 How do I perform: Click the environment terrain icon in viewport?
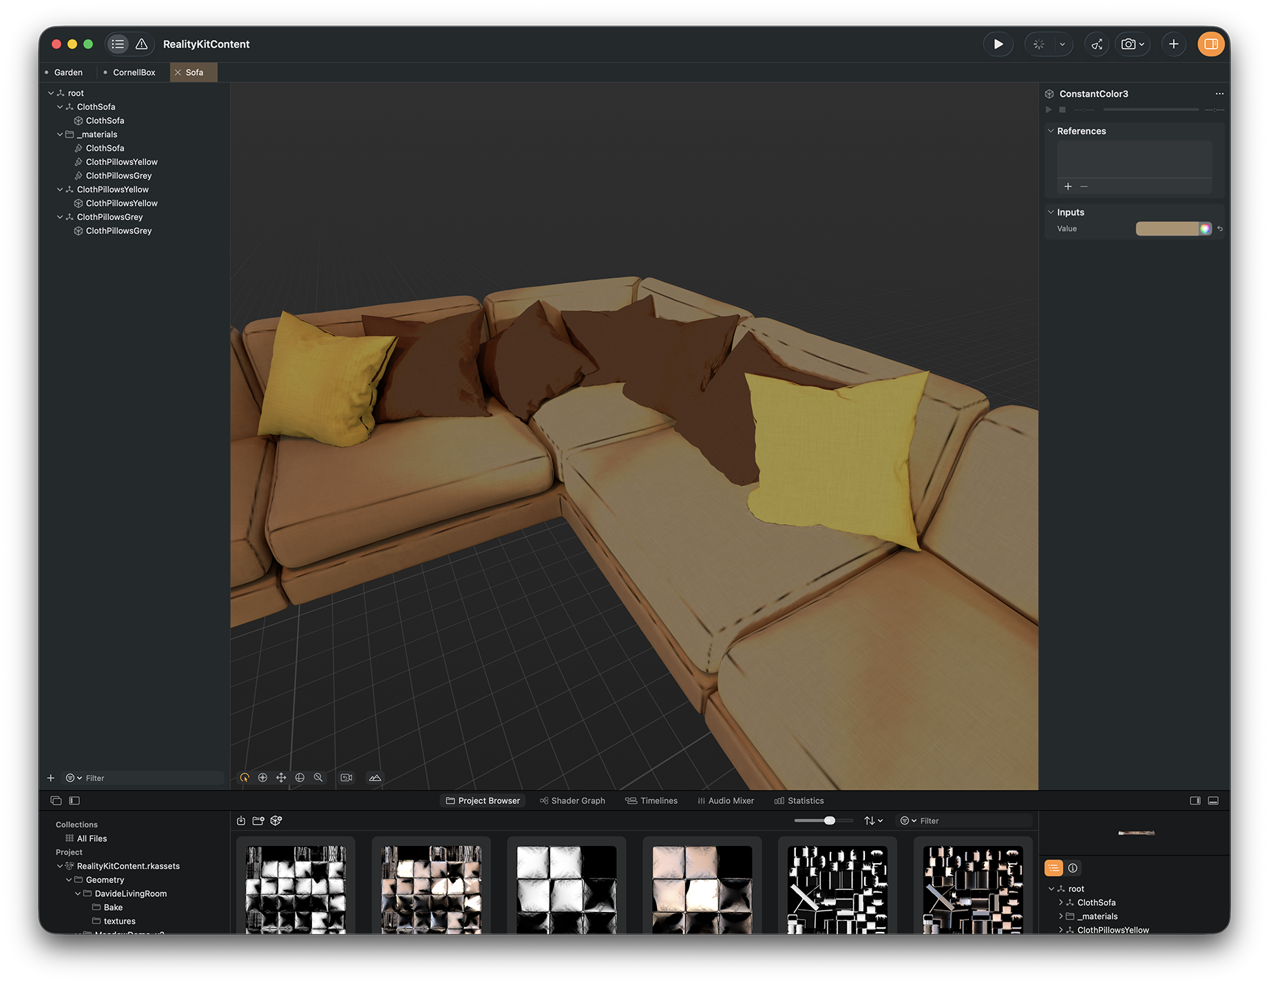click(375, 778)
